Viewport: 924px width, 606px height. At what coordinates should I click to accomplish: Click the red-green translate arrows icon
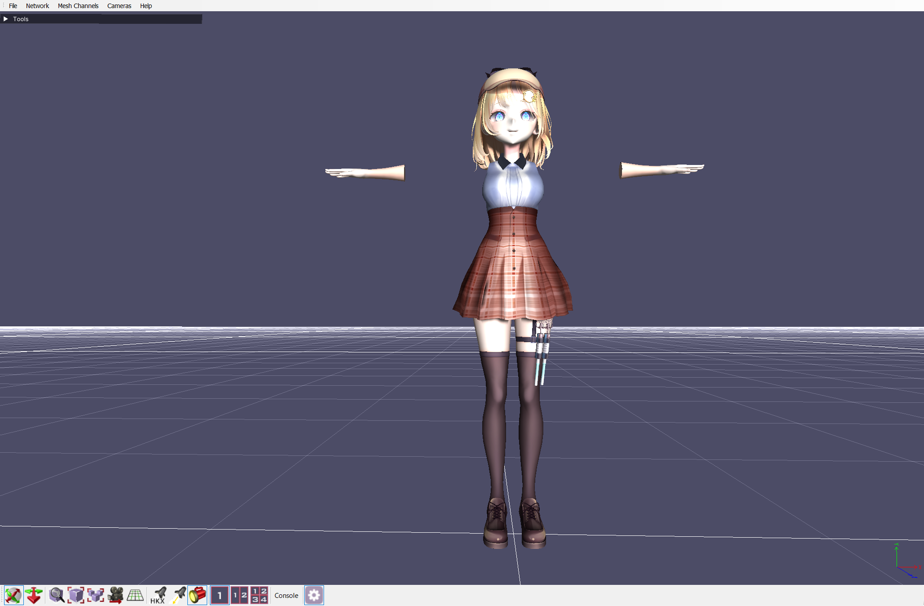pyautogui.click(x=34, y=595)
